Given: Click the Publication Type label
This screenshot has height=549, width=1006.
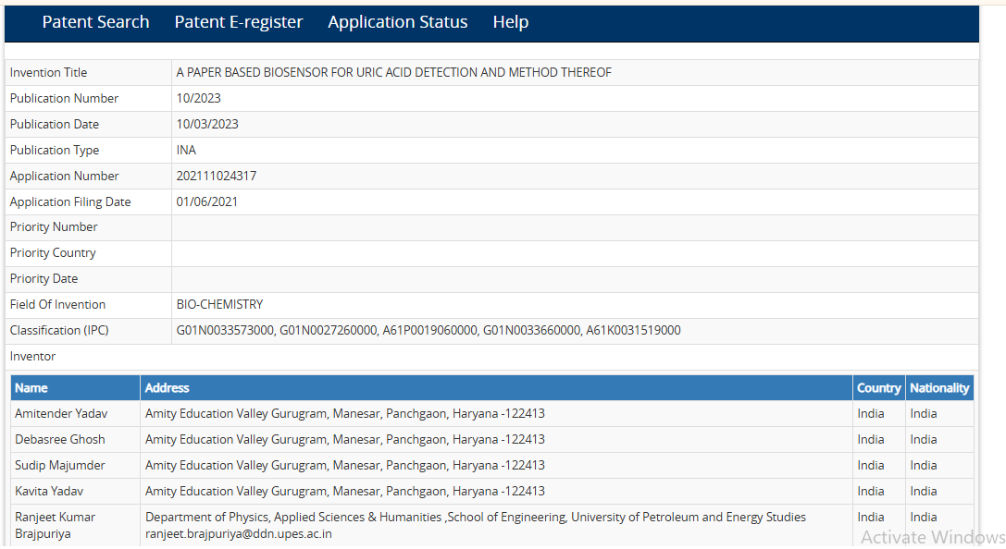Looking at the screenshot, I should coord(55,150).
